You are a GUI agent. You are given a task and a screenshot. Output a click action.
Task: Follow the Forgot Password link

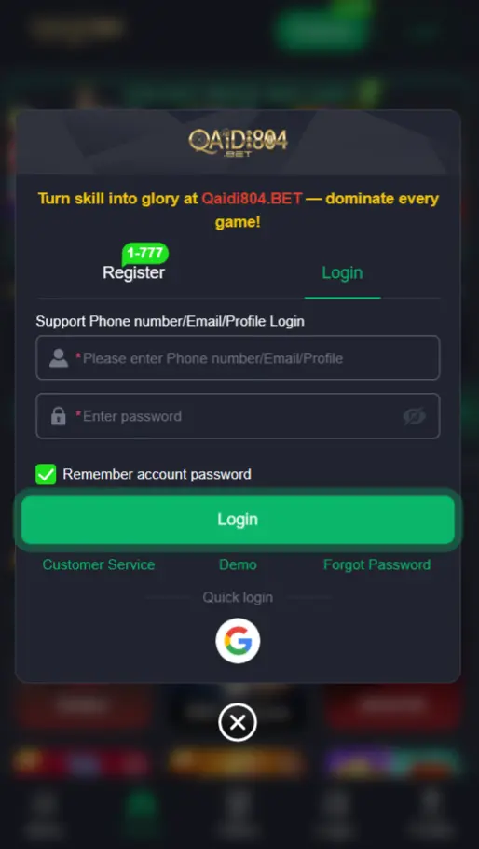click(x=376, y=564)
